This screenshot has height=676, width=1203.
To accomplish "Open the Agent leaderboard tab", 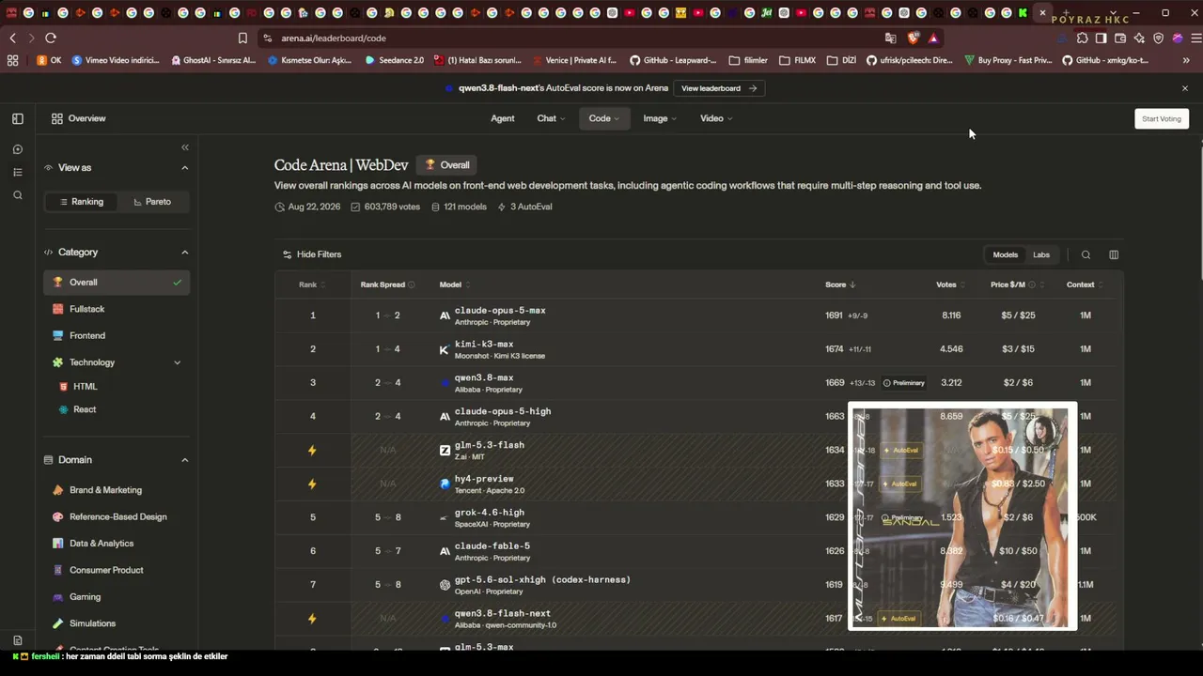I will point(503,118).
